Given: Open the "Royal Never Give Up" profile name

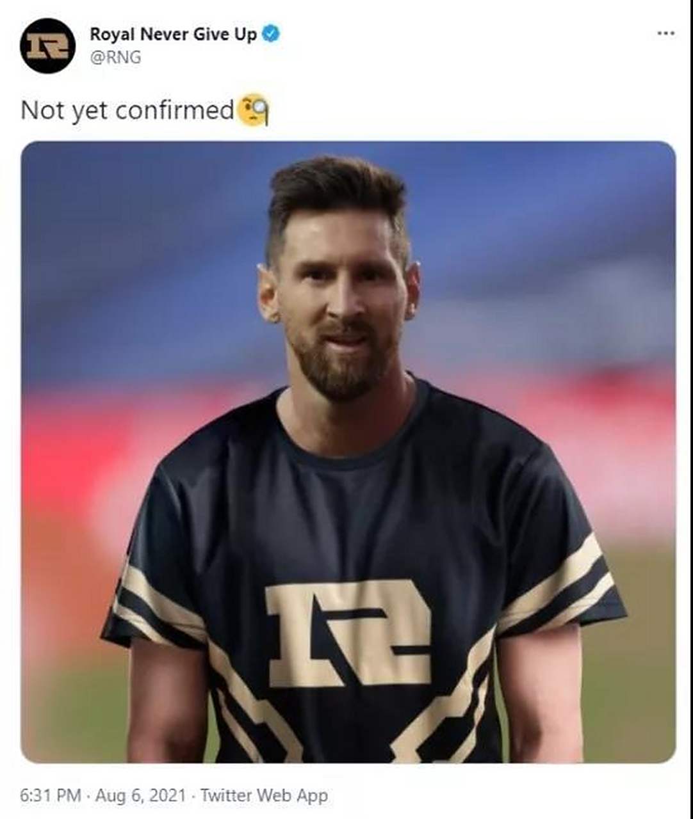Looking at the screenshot, I should pos(173,34).
